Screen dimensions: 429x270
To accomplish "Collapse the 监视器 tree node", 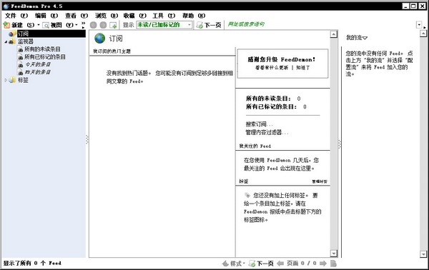I will click(x=6, y=42).
